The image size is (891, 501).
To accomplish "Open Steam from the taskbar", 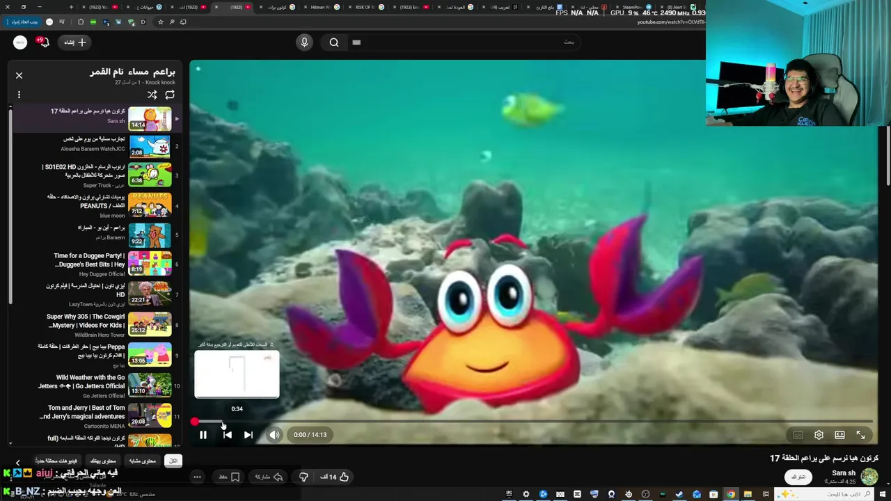I will 679,494.
